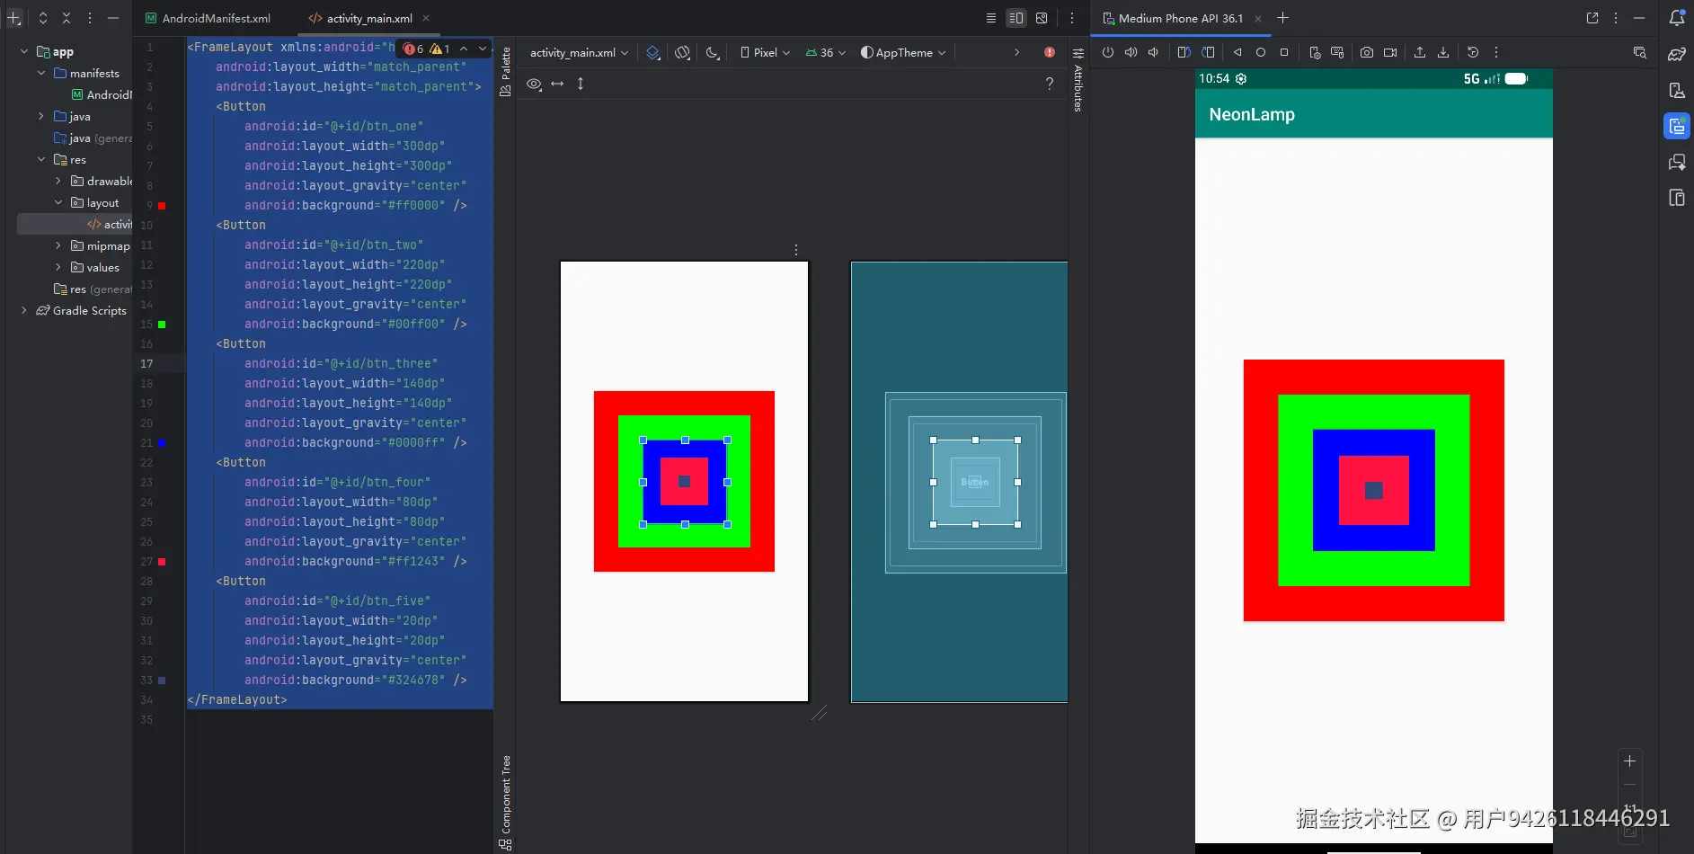This screenshot has height=854, width=1694.
Task: Show more design toolbar items with the chevron
Action: point(1016,53)
